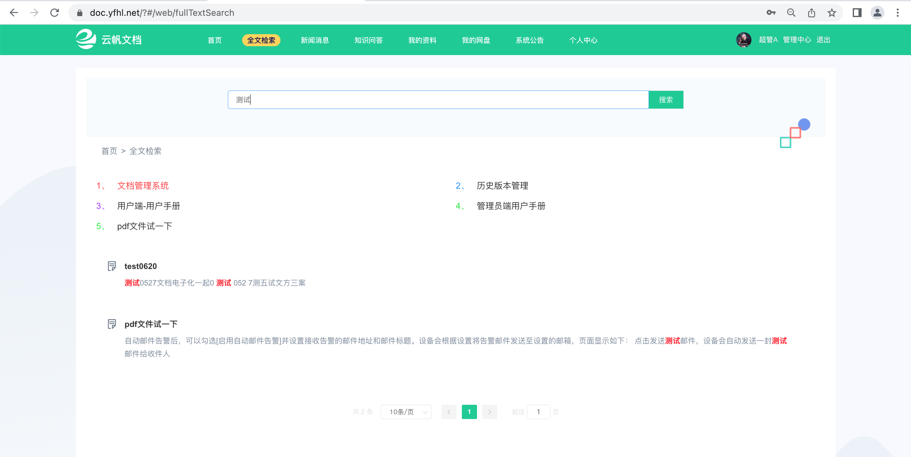The width and height of the screenshot is (911, 457).
Task: Open the 系统公告 navigation tab
Action: (x=530, y=40)
